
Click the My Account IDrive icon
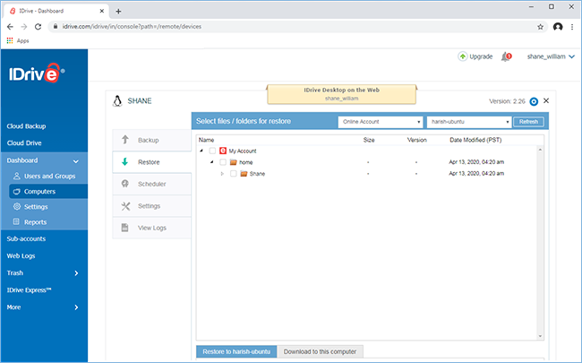(x=223, y=151)
